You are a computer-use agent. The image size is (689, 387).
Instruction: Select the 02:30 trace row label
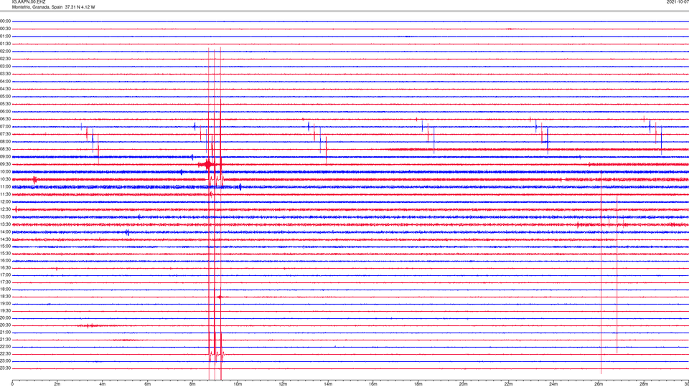5,59
